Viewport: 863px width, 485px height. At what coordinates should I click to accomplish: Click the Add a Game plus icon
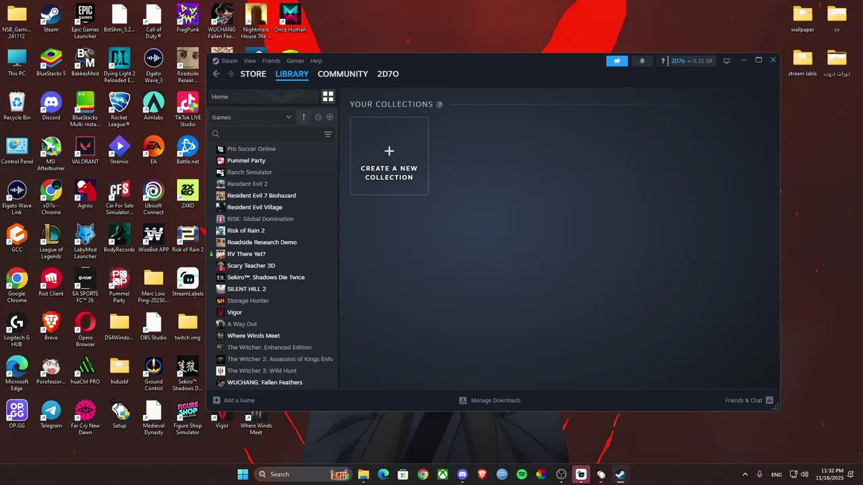coord(216,400)
